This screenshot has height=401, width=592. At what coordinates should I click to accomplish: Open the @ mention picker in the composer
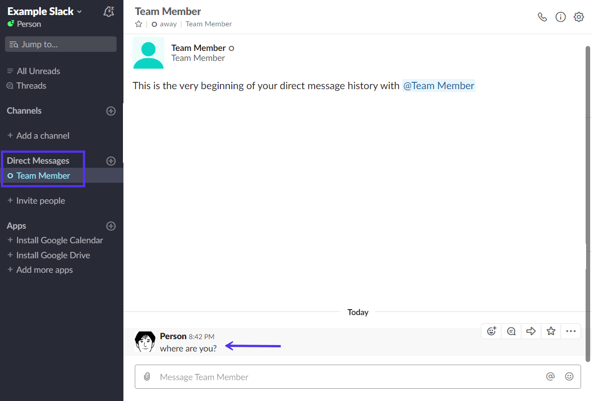pyautogui.click(x=550, y=376)
